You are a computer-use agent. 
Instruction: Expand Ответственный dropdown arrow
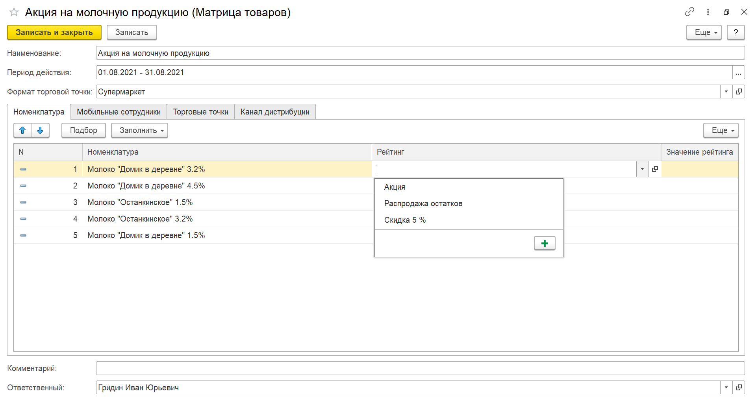click(726, 388)
